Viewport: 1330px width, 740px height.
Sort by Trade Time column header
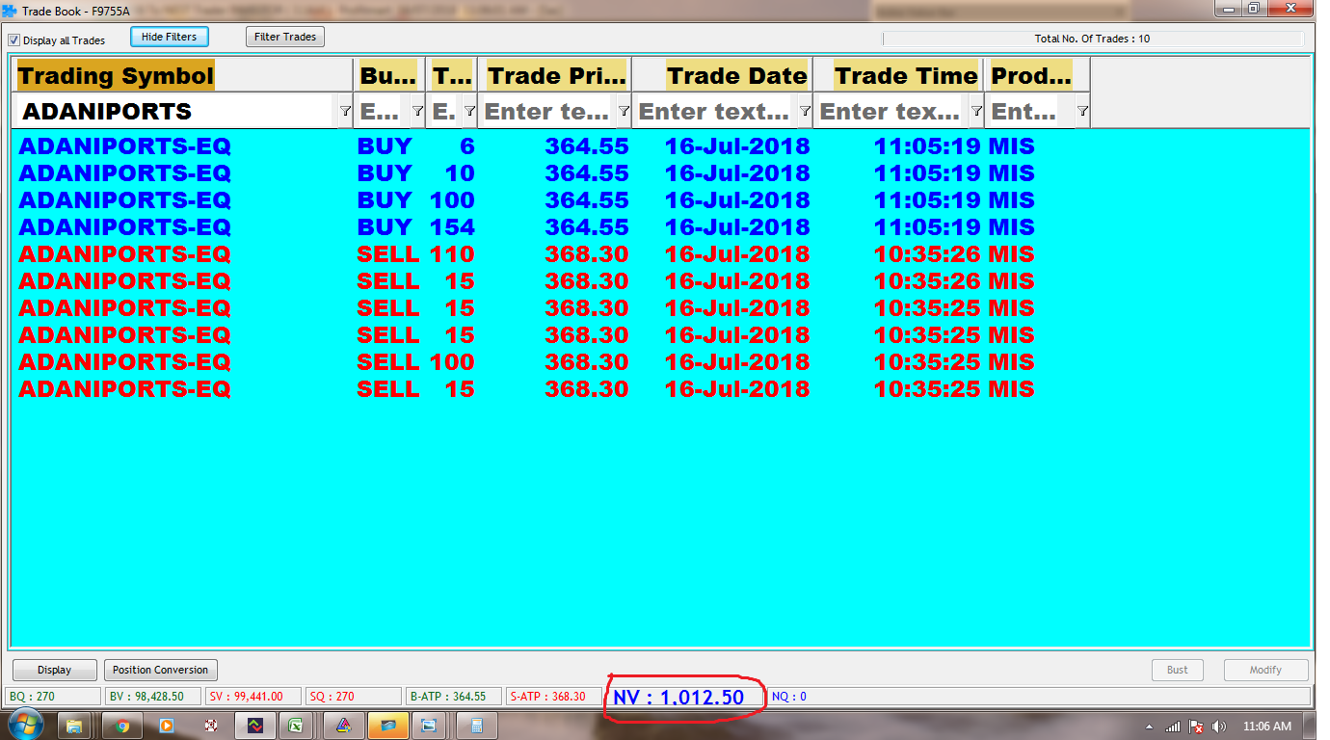click(x=899, y=75)
